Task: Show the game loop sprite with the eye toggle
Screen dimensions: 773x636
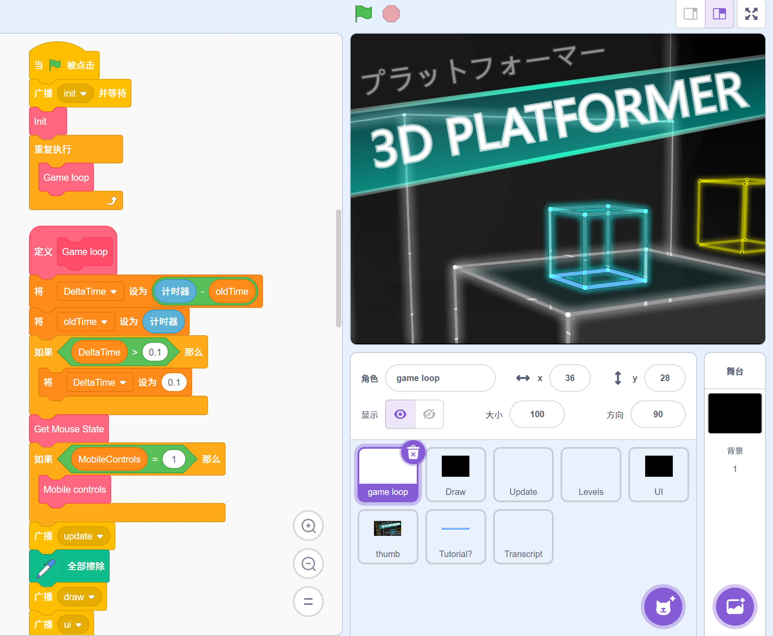Action: [399, 414]
